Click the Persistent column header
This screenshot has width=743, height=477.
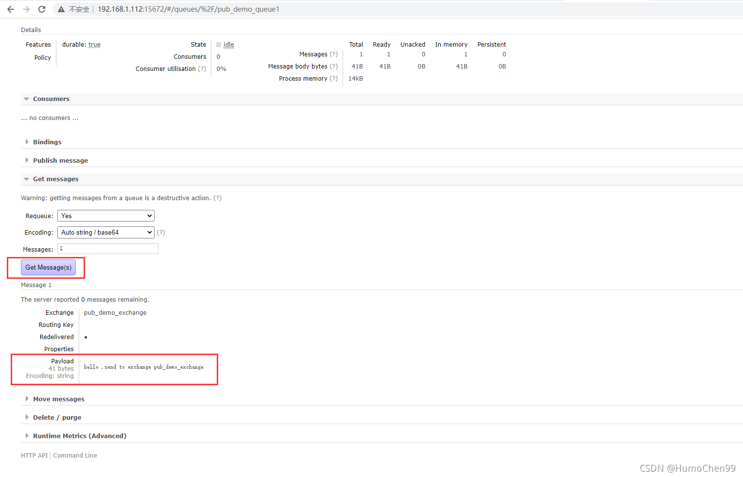[x=492, y=45]
